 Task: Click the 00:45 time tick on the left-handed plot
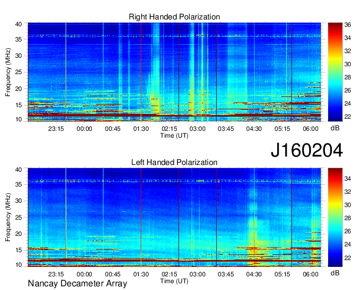[113, 274]
